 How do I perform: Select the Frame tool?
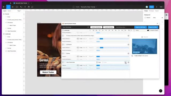coord(13,7)
